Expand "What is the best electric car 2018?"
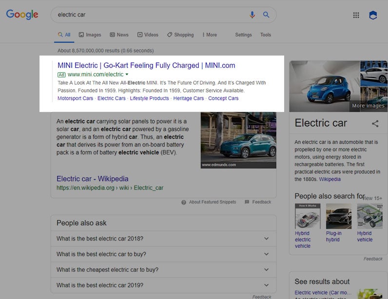 coord(266,239)
